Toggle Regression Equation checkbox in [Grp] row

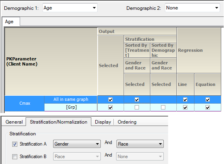tap(207, 108)
